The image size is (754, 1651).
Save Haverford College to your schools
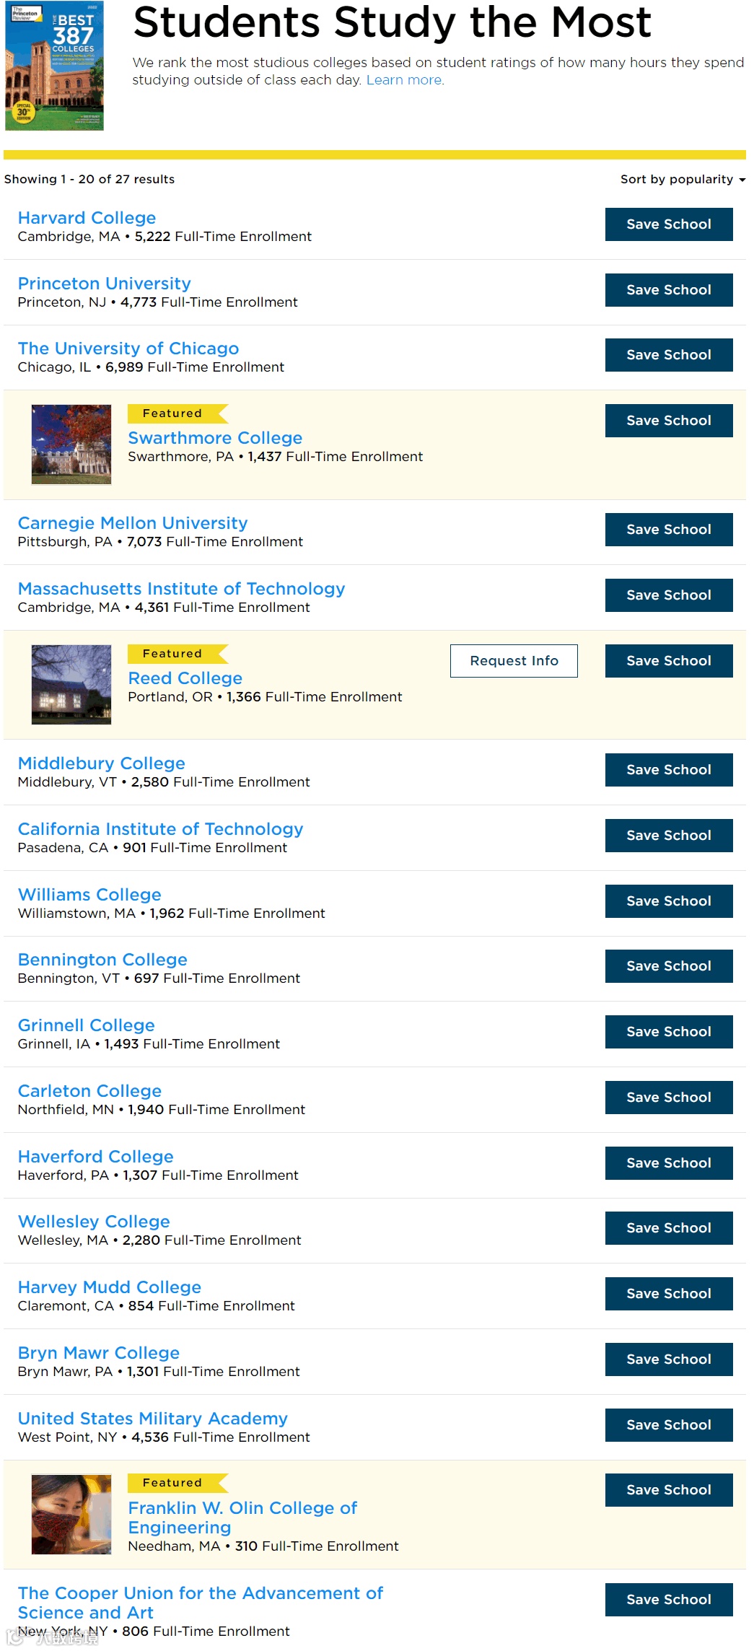(669, 1163)
